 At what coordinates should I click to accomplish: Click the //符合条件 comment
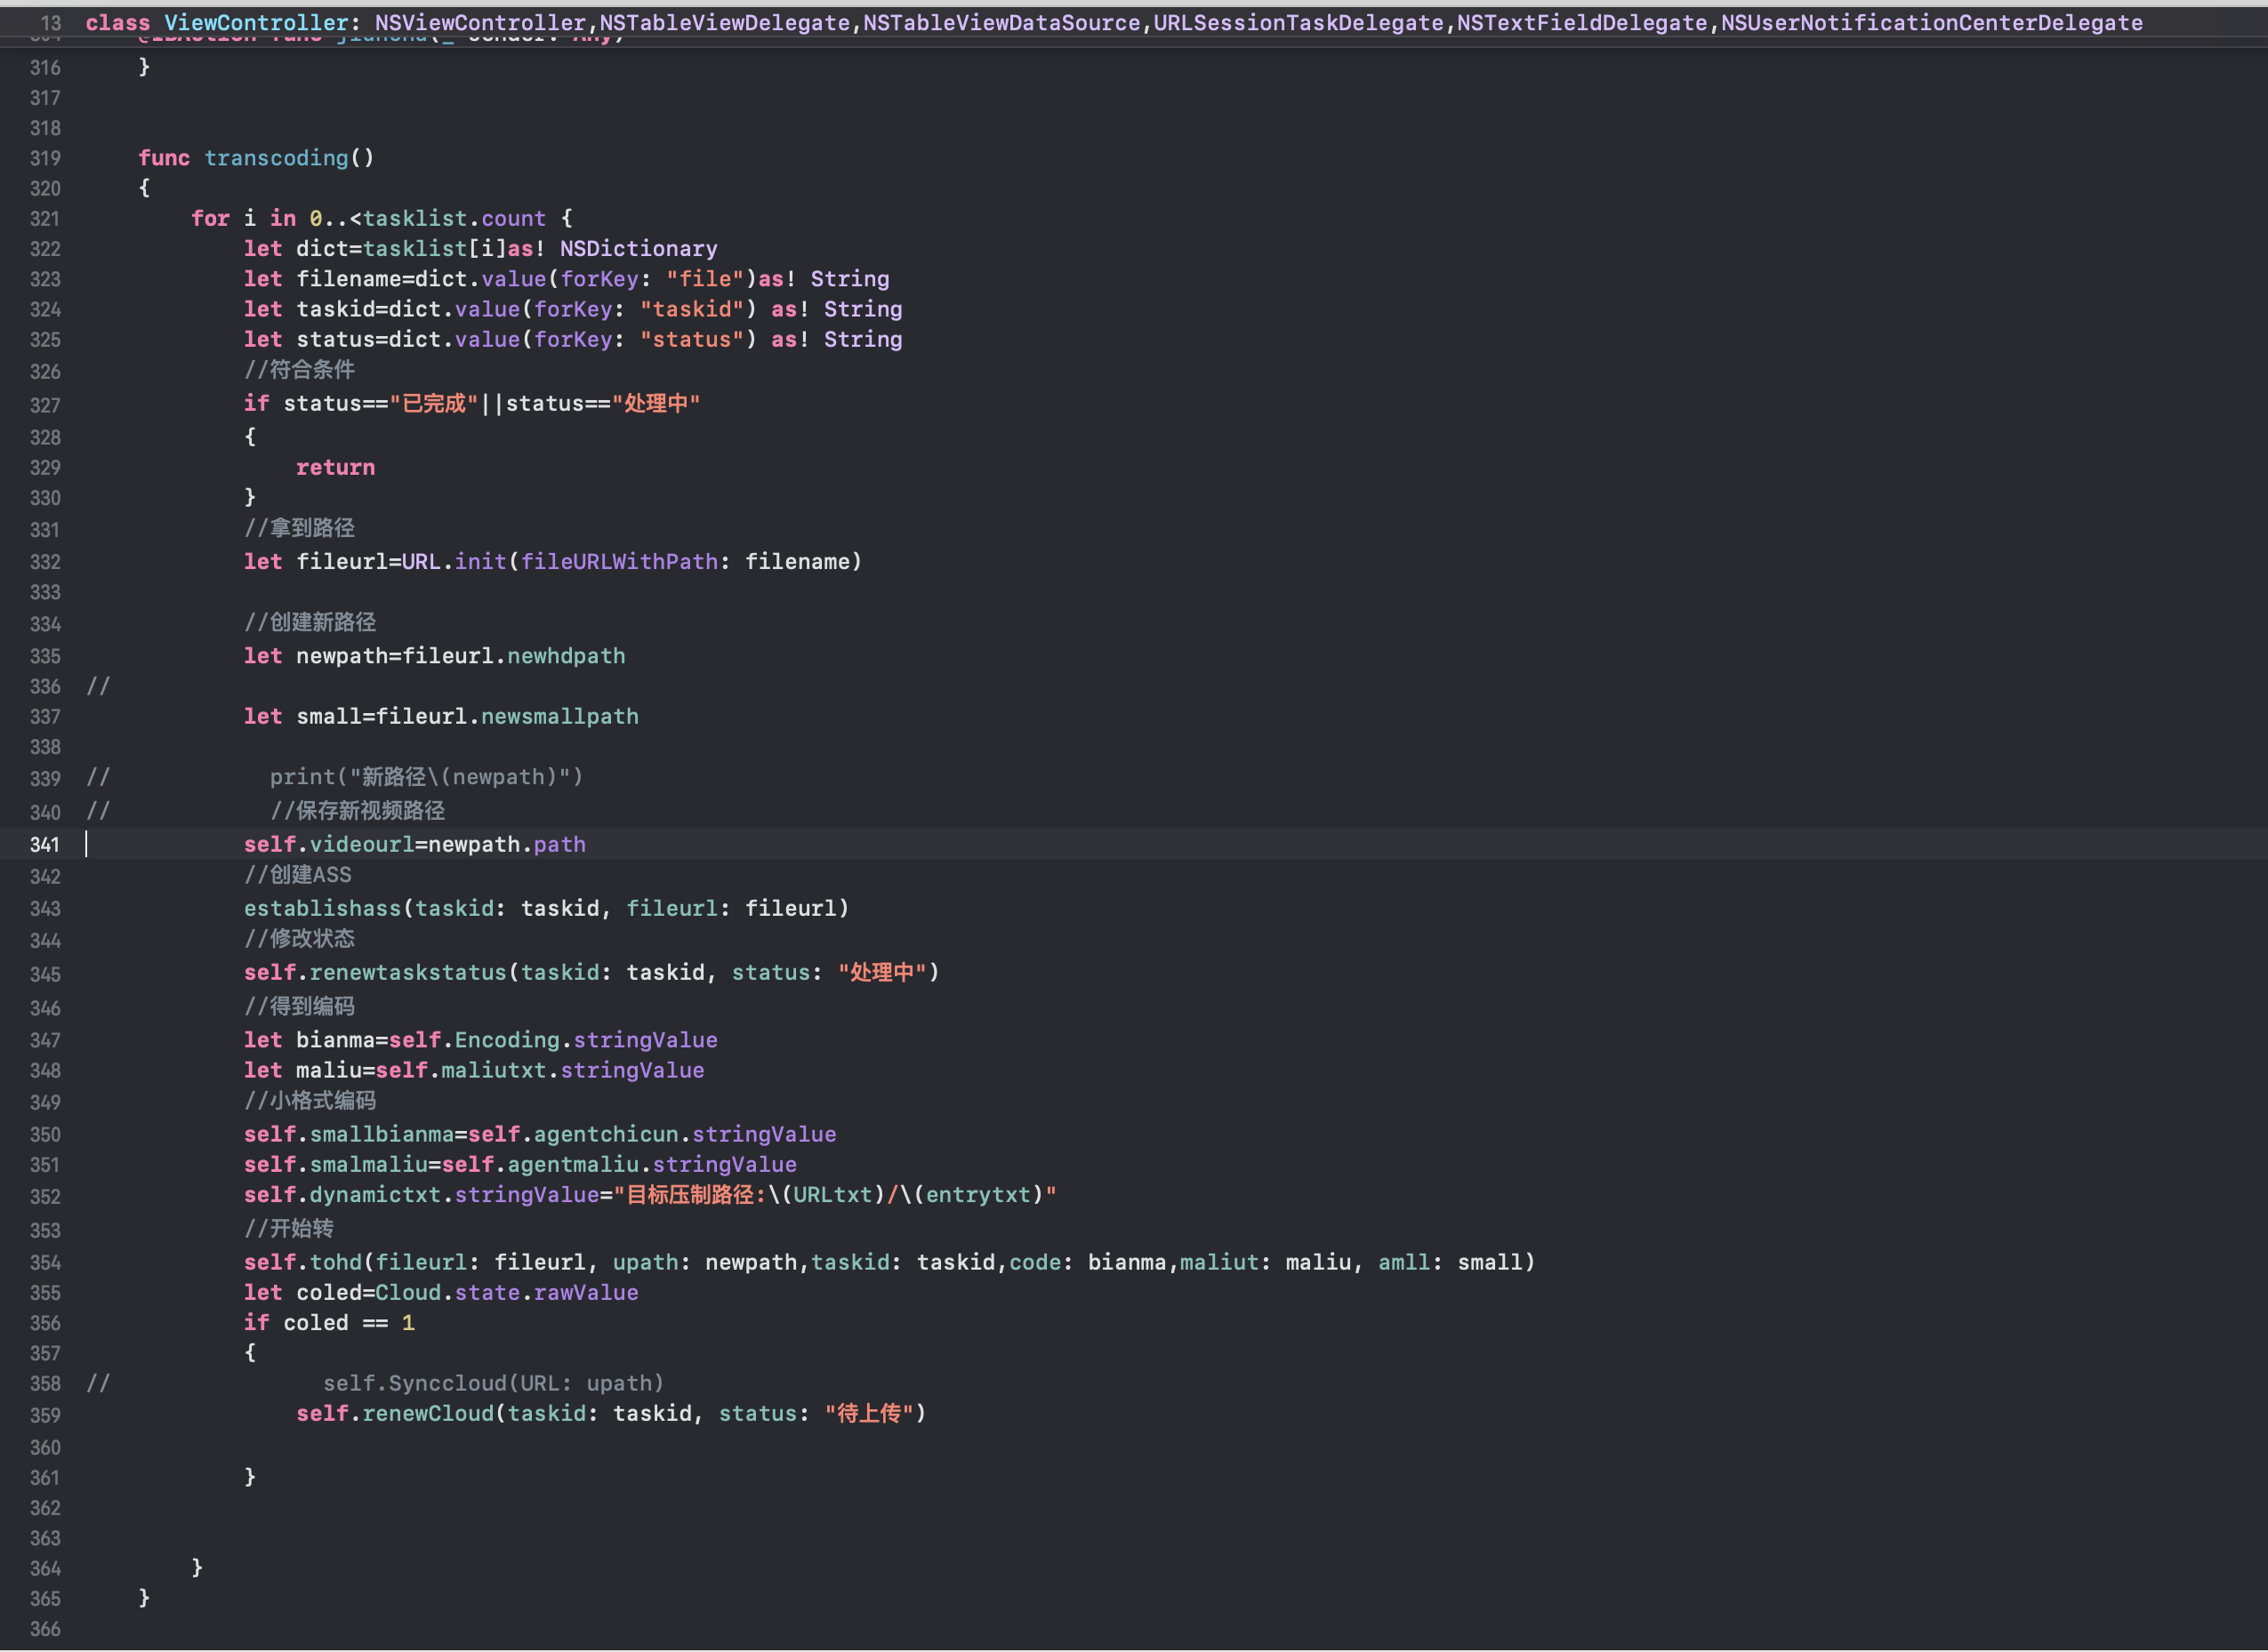[299, 370]
